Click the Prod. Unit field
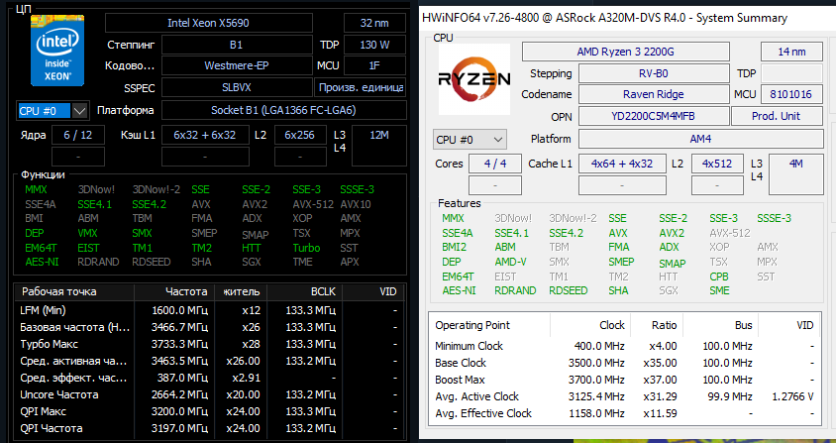Image resolution: width=836 pixels, height=443 pixels. (x=777, y=116)
